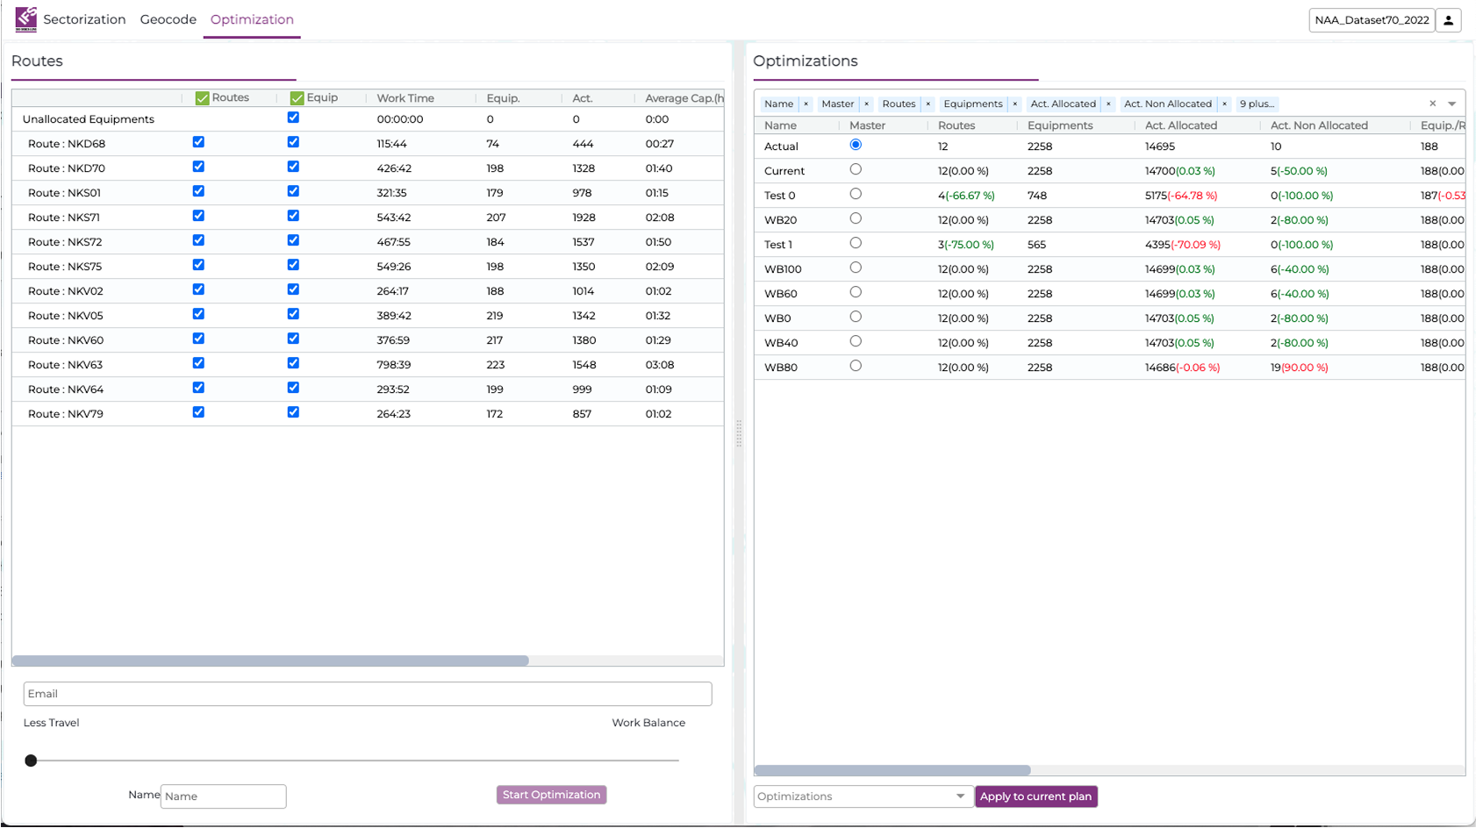This screenshot has width=1476, height=828.
Task: Focus the Name input field
Action: [224, 796]
